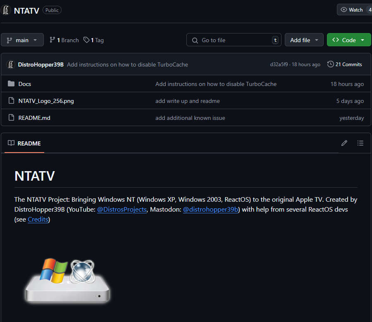
Task: Click the eye icon on Watch button
Action: (344, 10)
